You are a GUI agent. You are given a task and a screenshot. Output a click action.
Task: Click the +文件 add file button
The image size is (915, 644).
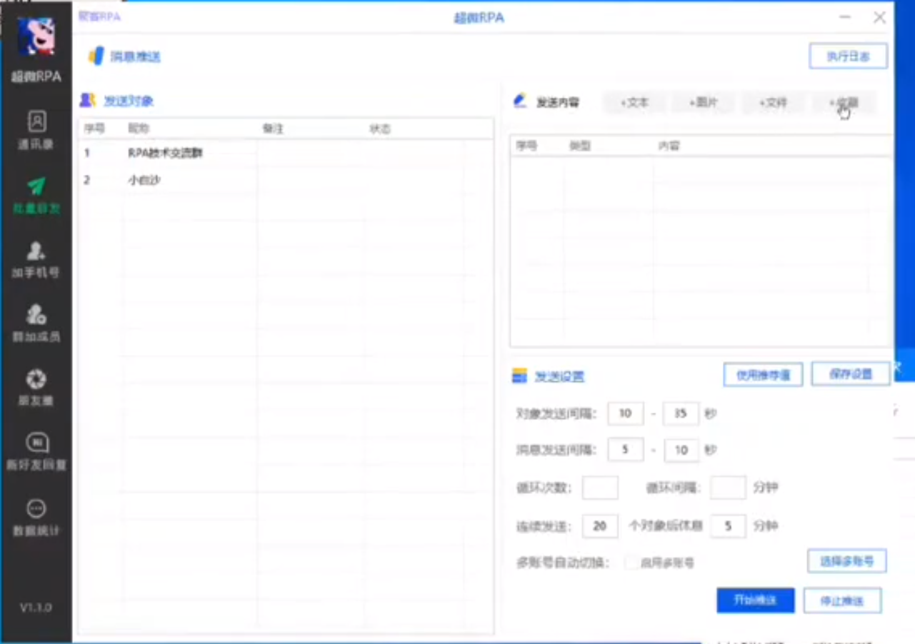773,103
